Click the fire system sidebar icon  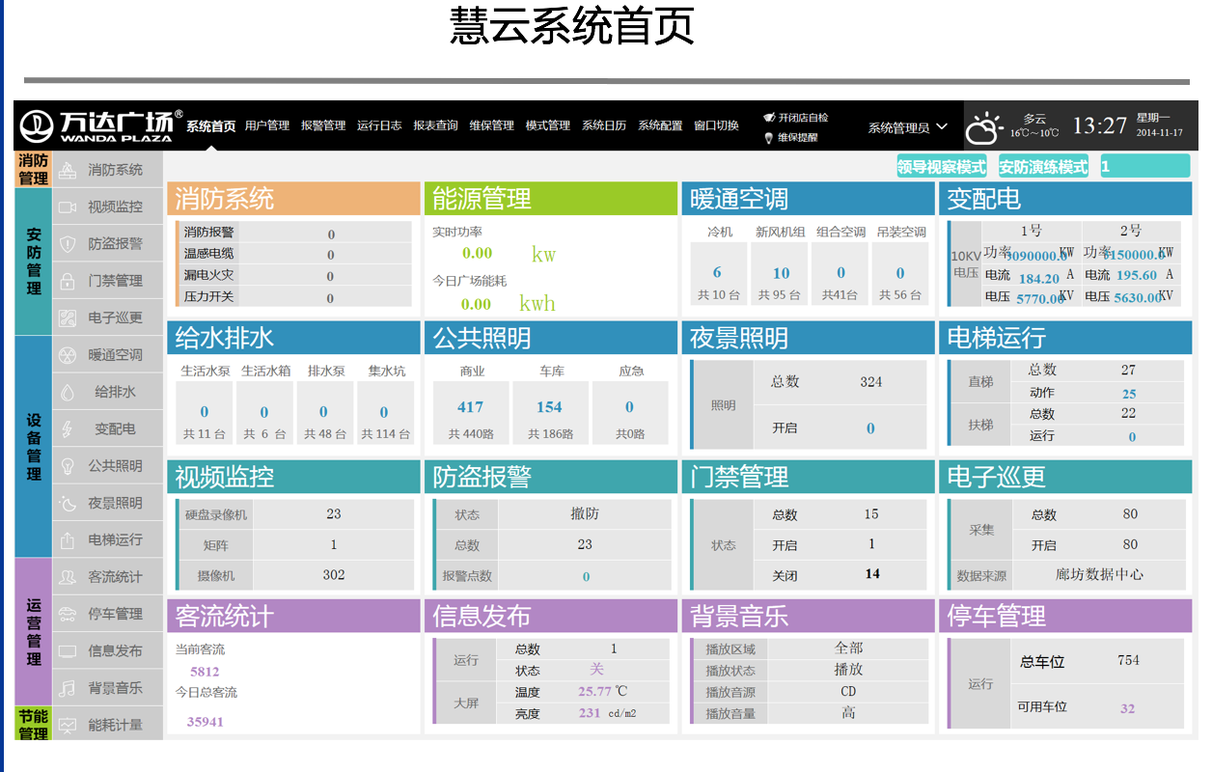[68, 170]
